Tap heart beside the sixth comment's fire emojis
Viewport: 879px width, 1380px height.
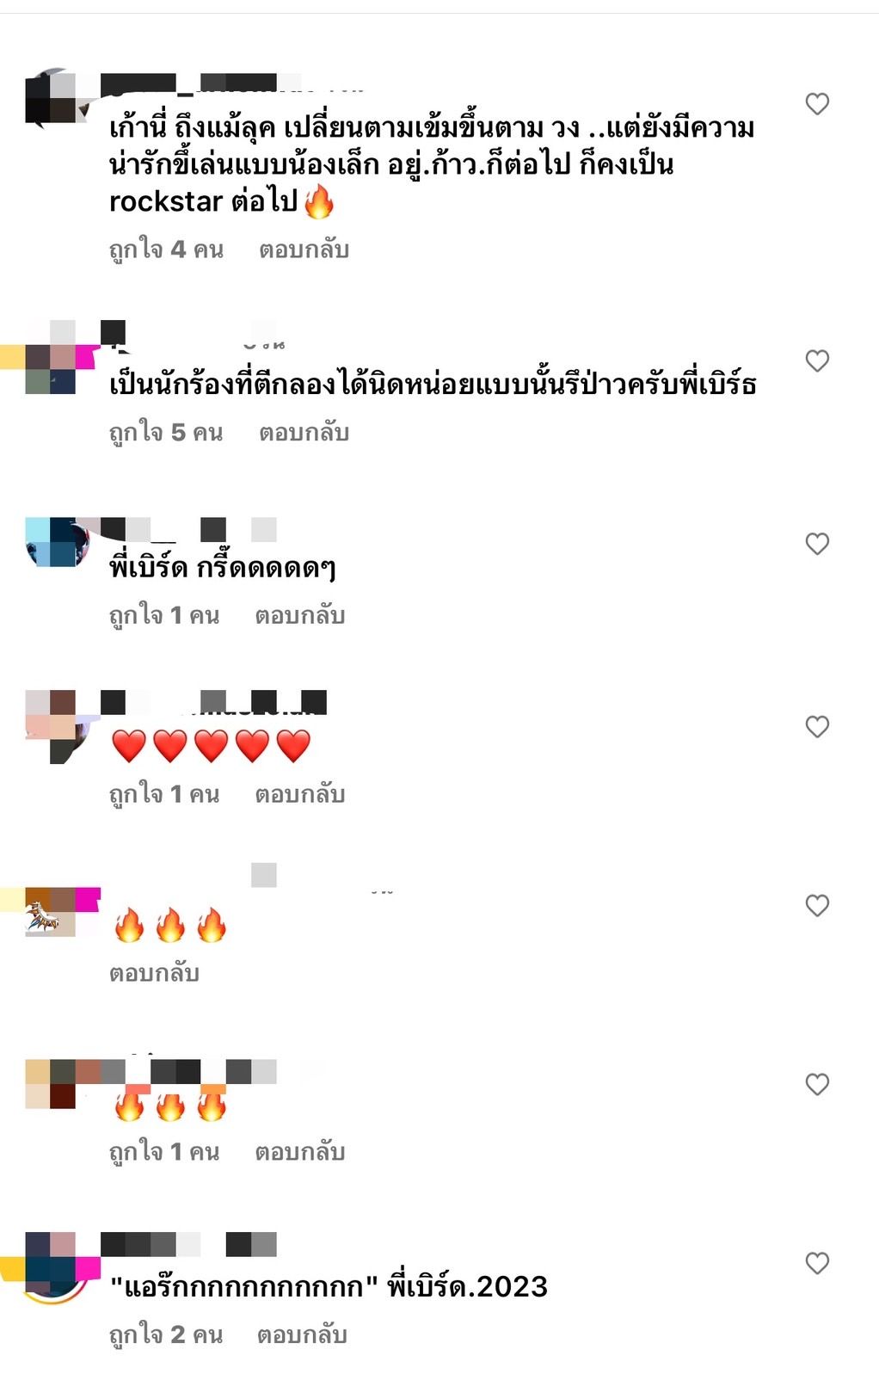pos(816,1085)
